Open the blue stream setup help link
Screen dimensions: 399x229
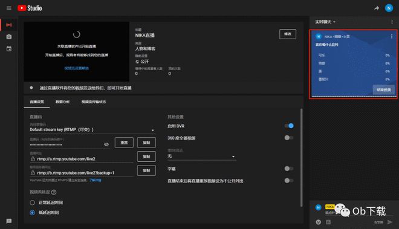point(77,68)
